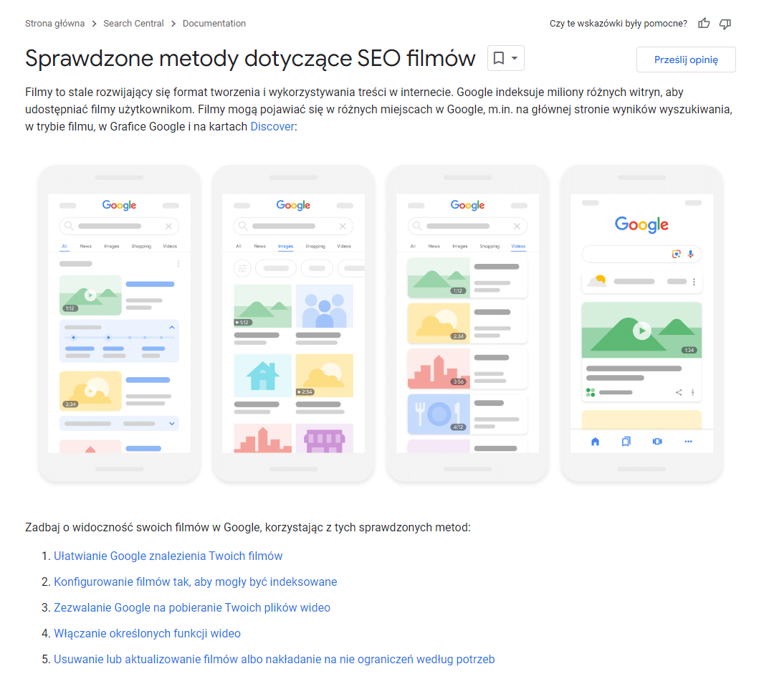The image size is (759, 674).
Task: Click the text 'Czy te wskazówki były pomocne?'
Action: point(618,23)
